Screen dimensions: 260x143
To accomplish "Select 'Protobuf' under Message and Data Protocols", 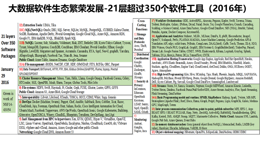I will pyautogui.click(x=139, y=50).
